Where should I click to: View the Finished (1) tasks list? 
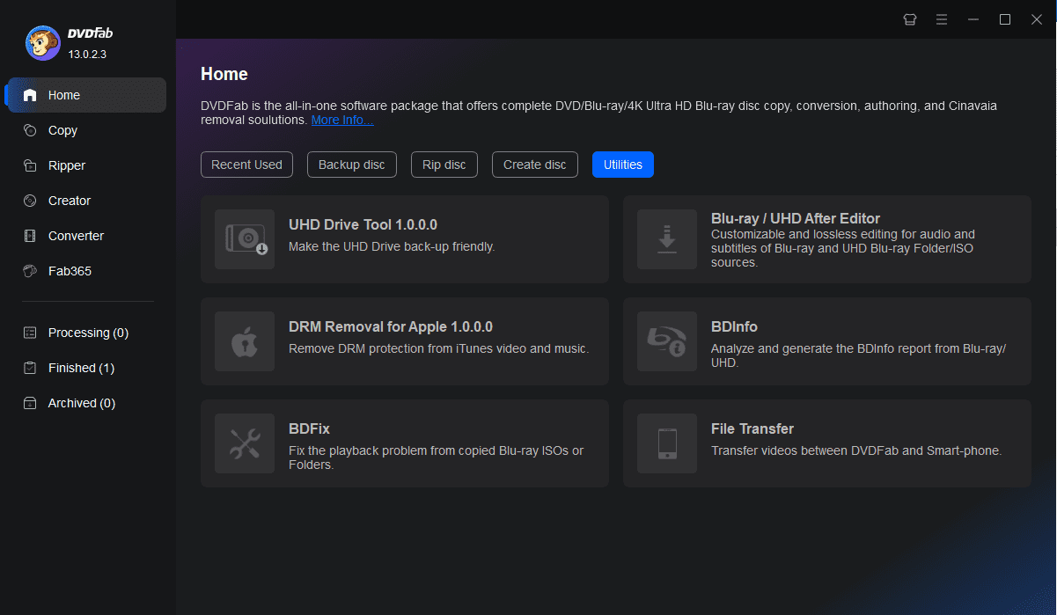point(81,367)
